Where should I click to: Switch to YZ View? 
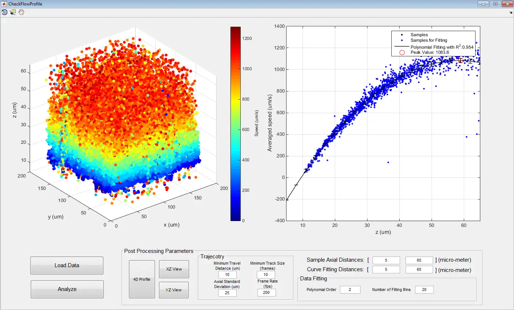pos(174,290)
